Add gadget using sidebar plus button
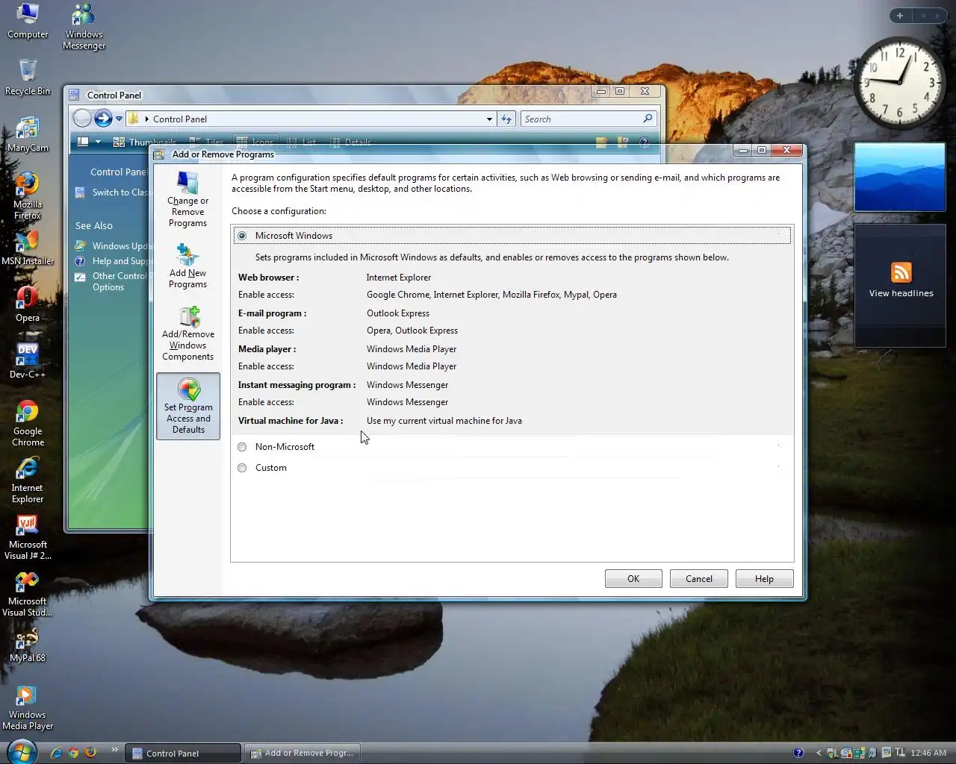956x764 pixels. coord(900,16)
